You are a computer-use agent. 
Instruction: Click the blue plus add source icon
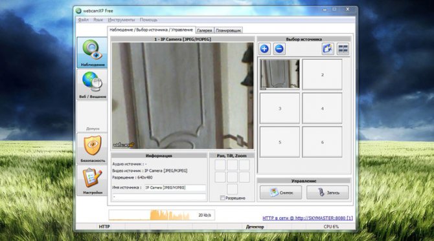264,49
